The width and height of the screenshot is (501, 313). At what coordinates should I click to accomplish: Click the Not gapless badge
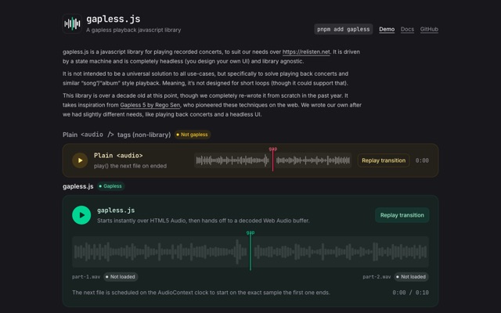point(193,135)
